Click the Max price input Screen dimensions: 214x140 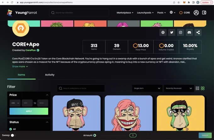click(x=43, y=103)
